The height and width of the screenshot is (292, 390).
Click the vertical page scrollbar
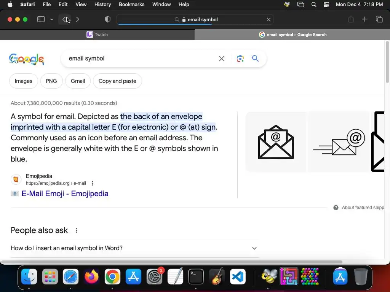coord(387,62)
